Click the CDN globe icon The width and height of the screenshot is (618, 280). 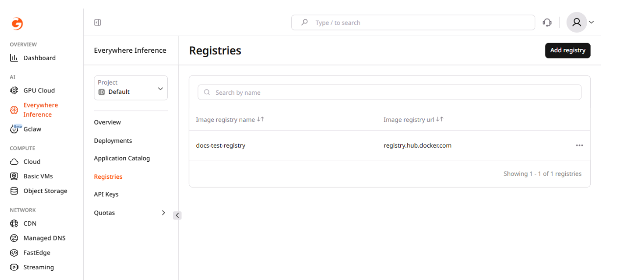point(14,223)
